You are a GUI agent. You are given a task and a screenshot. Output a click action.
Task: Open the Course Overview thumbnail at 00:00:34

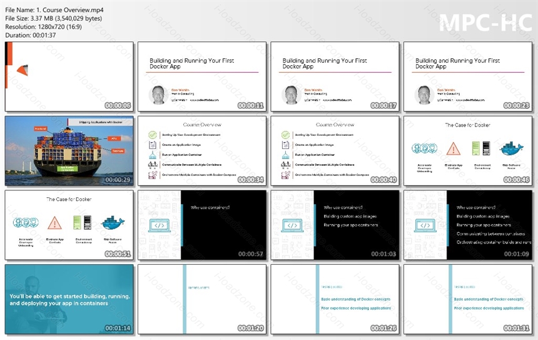coord(201,151)
